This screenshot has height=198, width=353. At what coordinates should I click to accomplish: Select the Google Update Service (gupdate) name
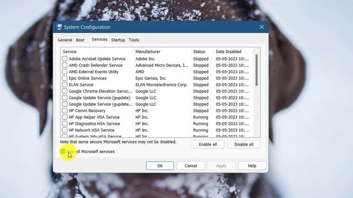[99, 98]
